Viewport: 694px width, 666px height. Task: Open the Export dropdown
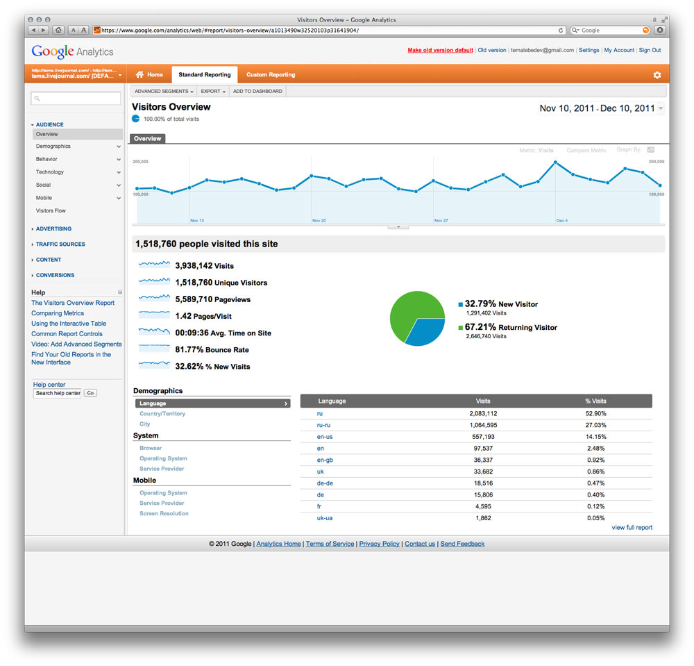[x=213, y=91]
